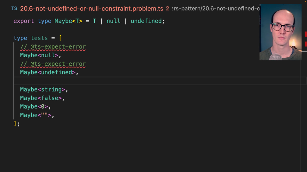Click the closing bracket and semicolon line
This screenshot has width=307, height=172.
click(17, 124)
